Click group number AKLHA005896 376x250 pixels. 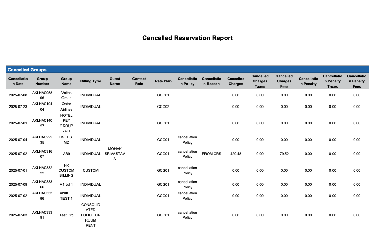42,95
